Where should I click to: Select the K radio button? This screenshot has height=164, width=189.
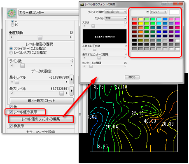click(12, 25)
